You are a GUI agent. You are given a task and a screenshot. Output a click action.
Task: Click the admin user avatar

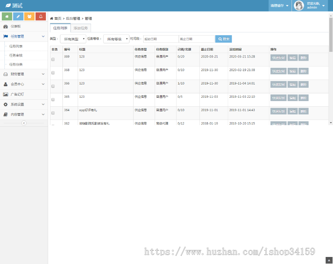(299, 6)
